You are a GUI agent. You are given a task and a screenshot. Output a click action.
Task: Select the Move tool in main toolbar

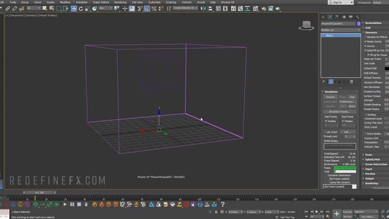click(x=74, y=9)
